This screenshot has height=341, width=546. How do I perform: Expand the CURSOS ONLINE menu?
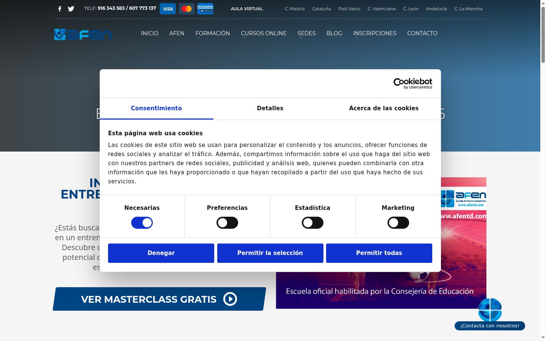point(264,33)
